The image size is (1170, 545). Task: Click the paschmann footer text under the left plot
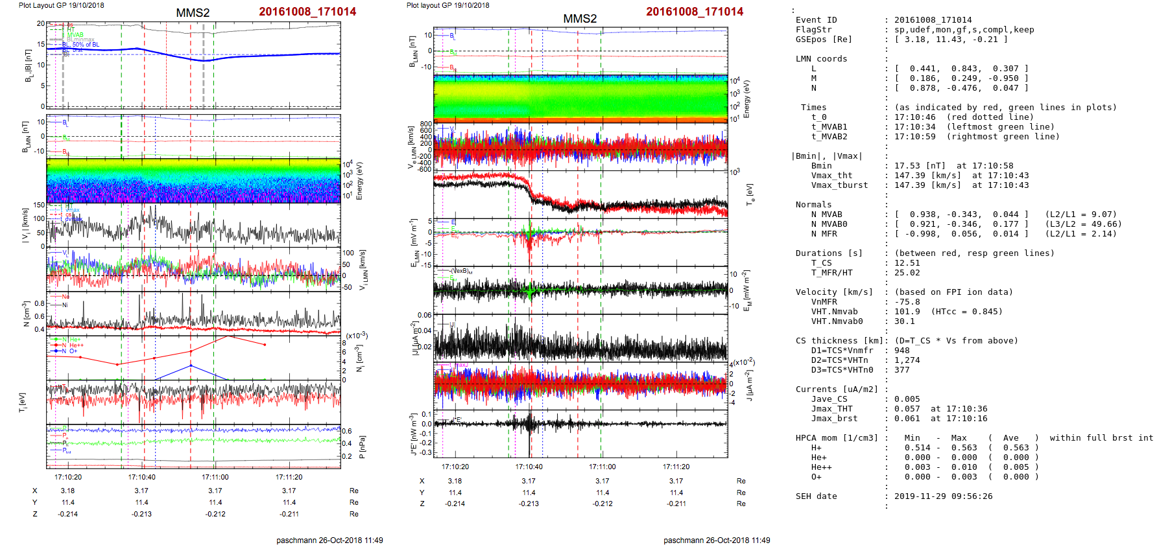click(x=329, y=540)
